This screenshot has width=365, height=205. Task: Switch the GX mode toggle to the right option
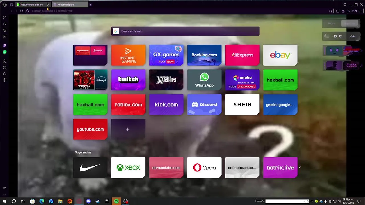tap(350, 24)
